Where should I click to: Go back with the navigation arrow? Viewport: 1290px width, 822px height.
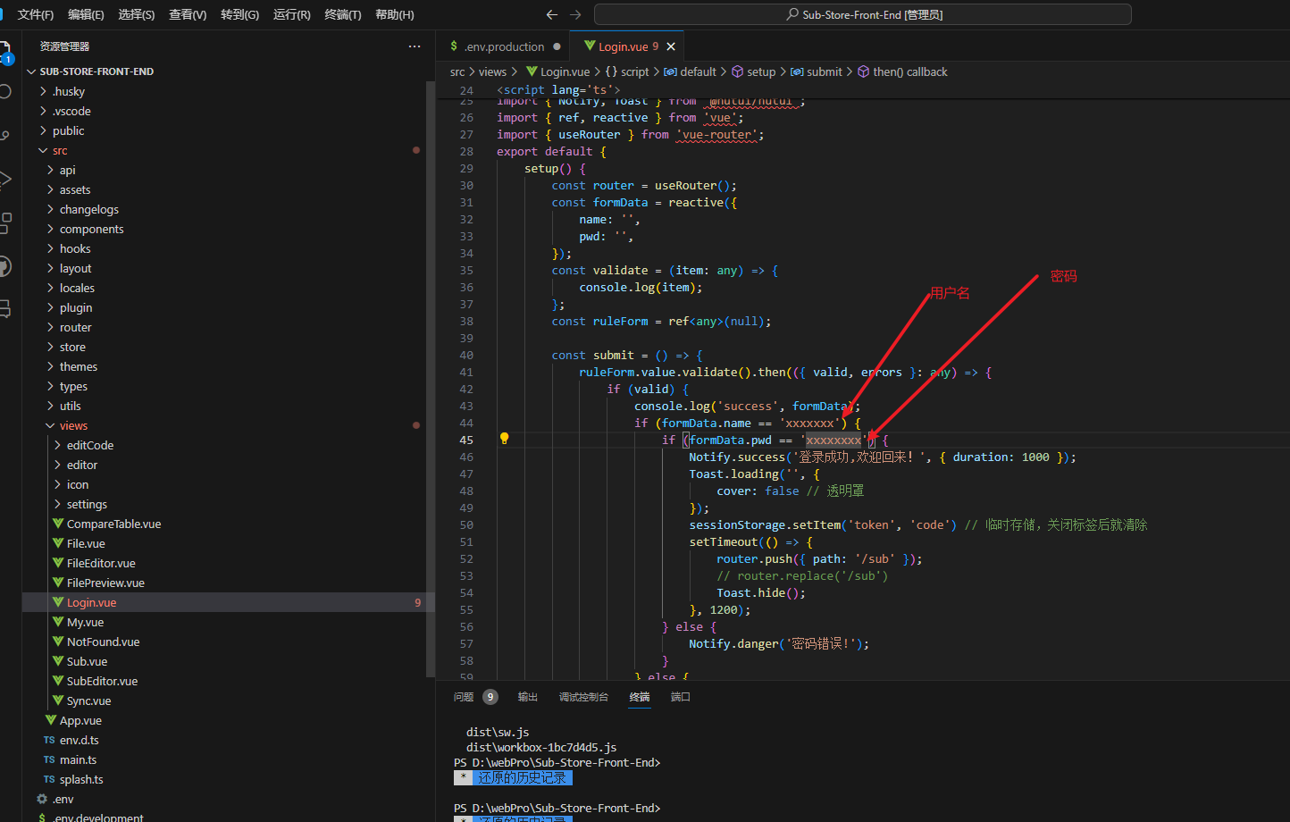(552, 14)
